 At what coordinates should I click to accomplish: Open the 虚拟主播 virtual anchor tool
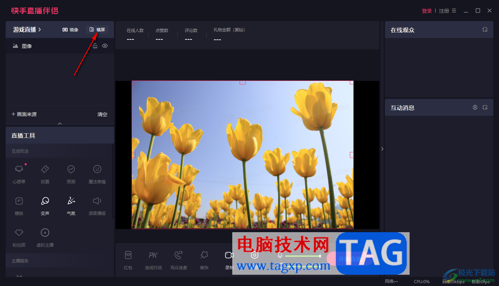(x=45, y=237)
